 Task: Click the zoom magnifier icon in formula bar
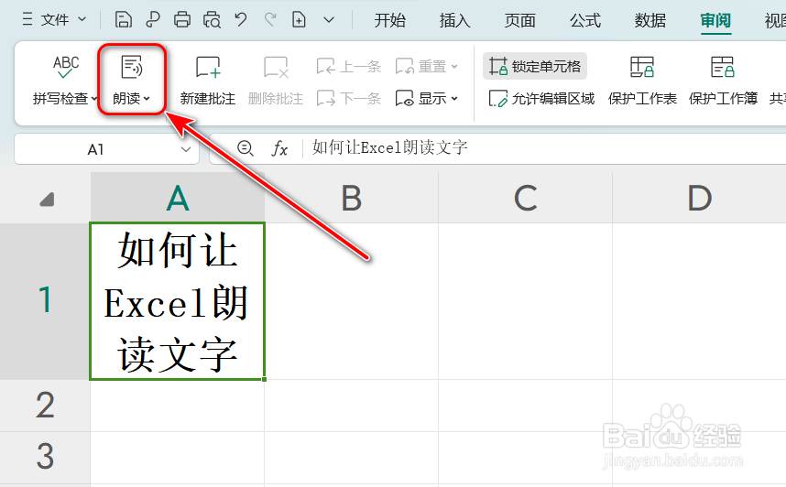(x=246, y=148)
